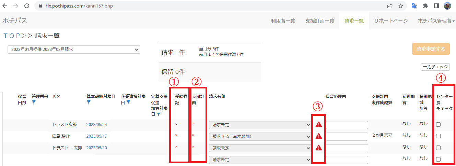456x166 pixels.
Task: Open 請求する(基本報酬) dropdown for 広島 耕介
Action: pyautogui.click(x=260, y=137)
